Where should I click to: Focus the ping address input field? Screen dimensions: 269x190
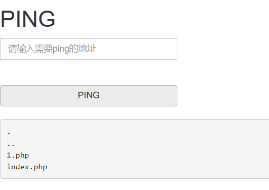point(89,49)
